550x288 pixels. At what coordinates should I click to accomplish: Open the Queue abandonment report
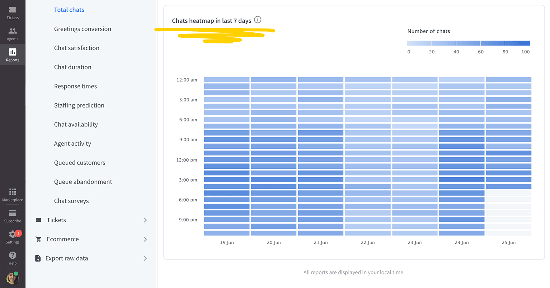[x=83, y=182]
